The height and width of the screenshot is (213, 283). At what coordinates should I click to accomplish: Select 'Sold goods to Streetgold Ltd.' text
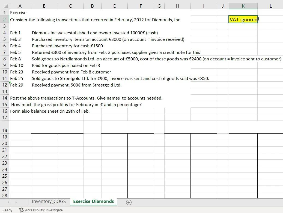(x=120, y=78)
